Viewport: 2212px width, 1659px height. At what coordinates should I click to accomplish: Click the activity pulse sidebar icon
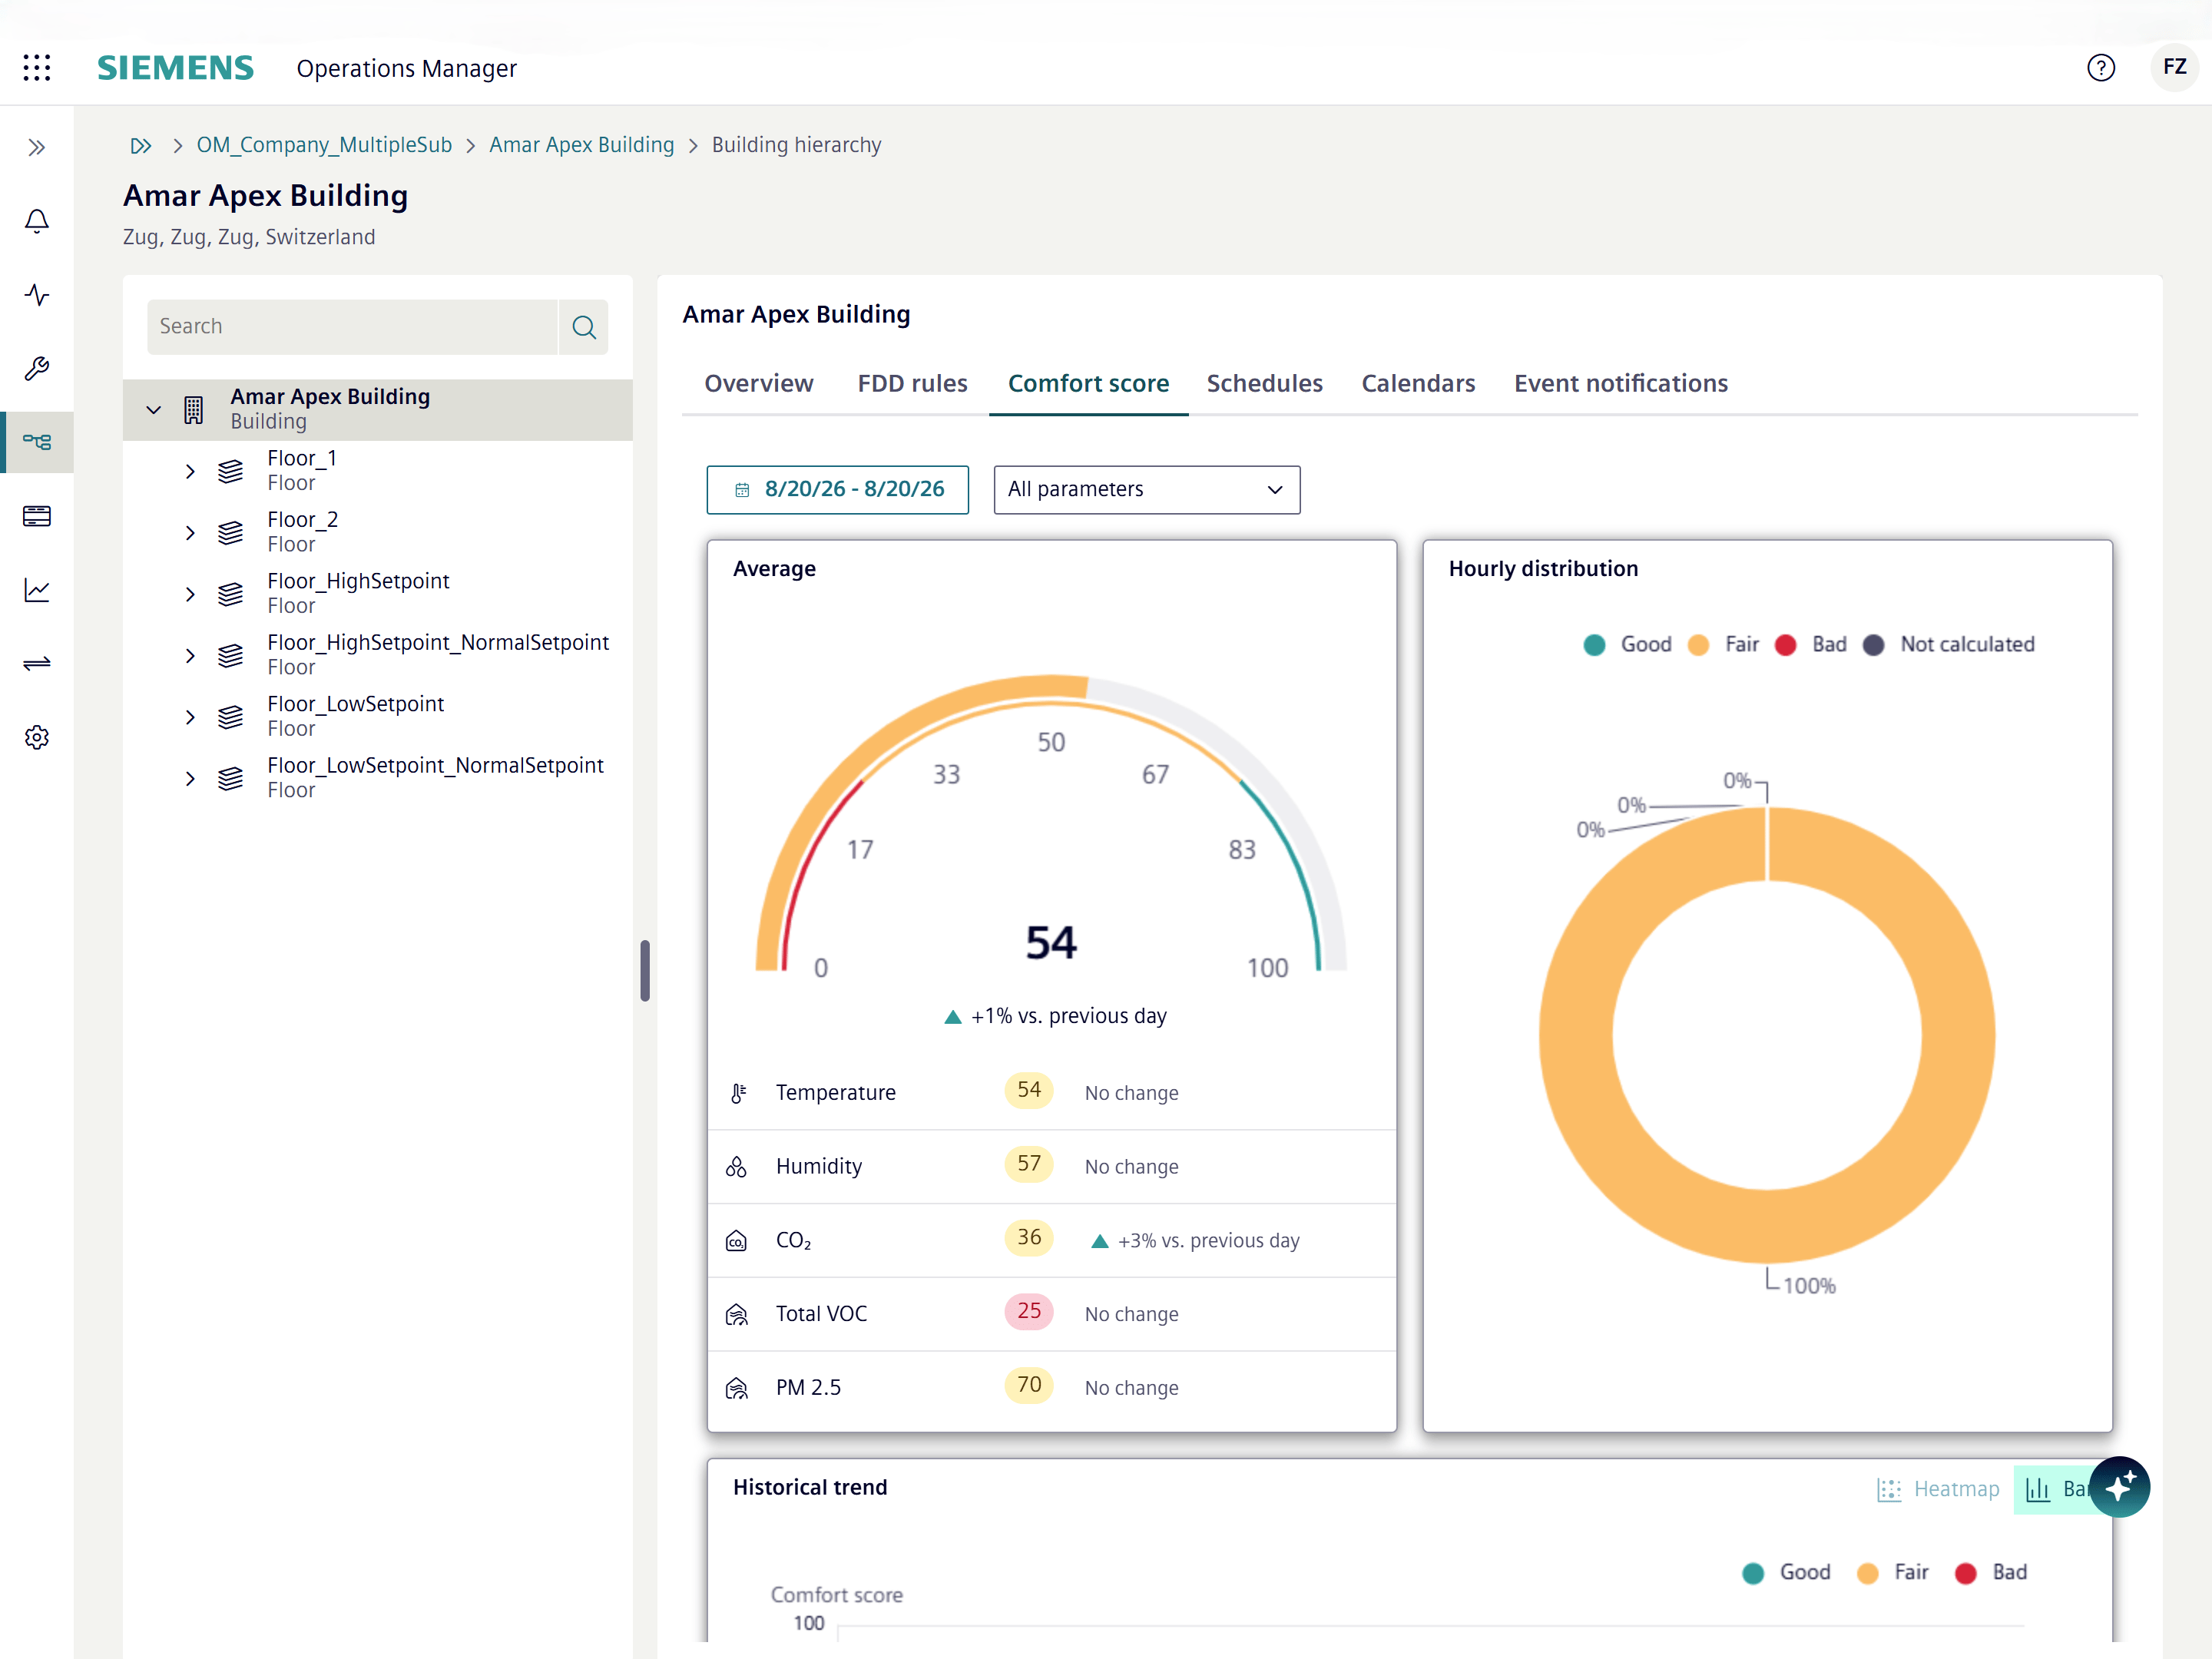pyautogui.click(x=37, y=295)
